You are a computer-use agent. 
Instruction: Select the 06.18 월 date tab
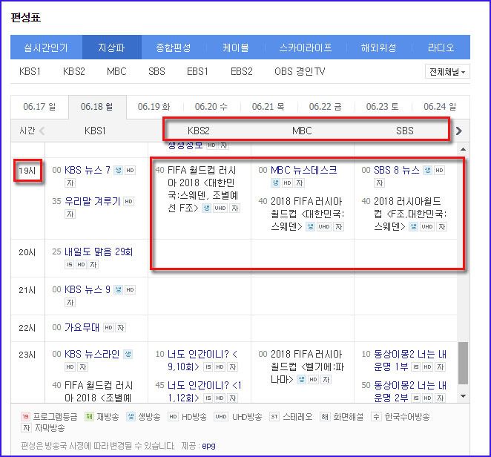(96, 107)
